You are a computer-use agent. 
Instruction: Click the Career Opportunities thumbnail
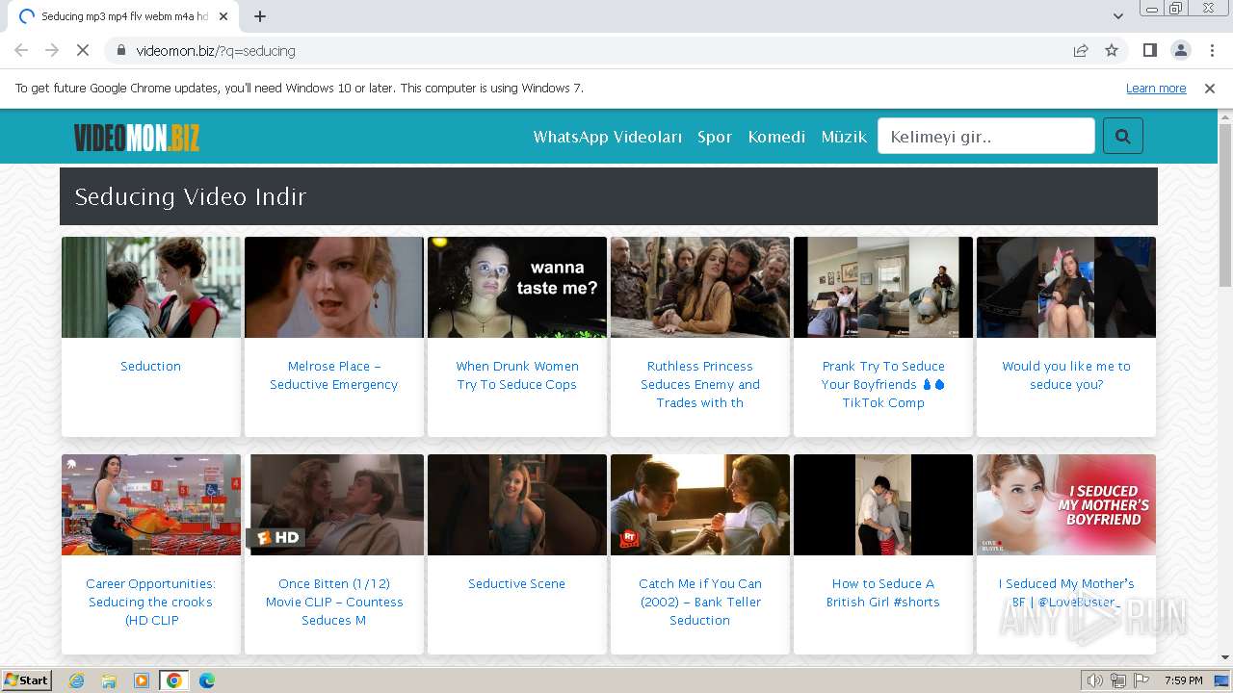tap(151, 504)
